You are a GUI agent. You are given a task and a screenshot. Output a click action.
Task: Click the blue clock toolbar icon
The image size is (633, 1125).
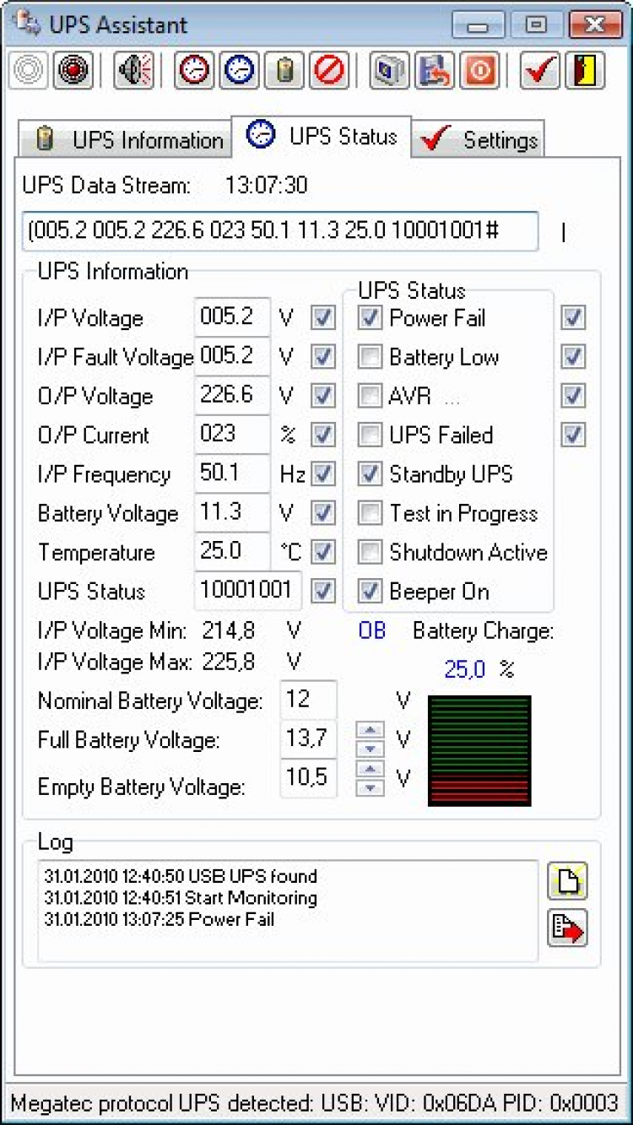point(240,71)
